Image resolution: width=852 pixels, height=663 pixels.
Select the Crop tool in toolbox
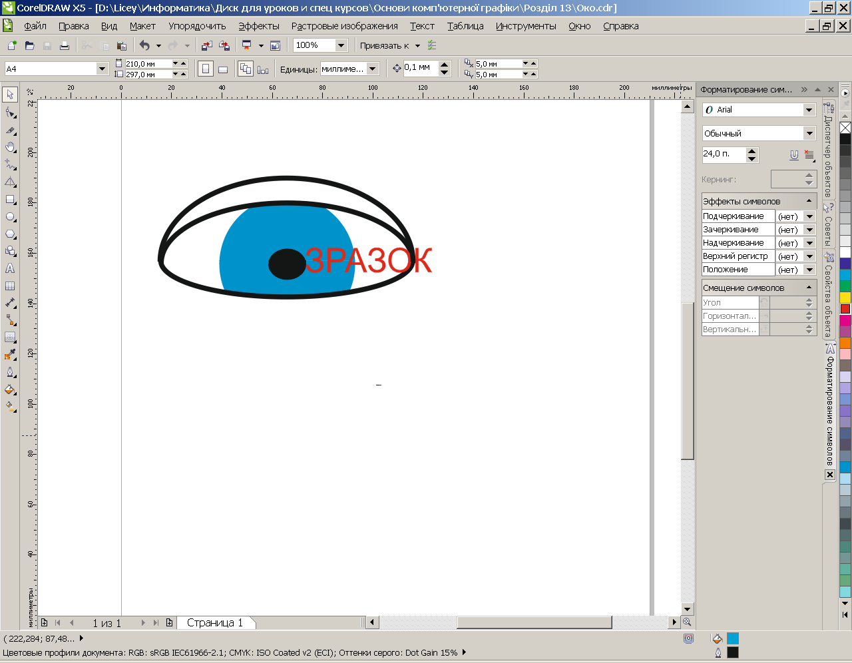point(10,130)
